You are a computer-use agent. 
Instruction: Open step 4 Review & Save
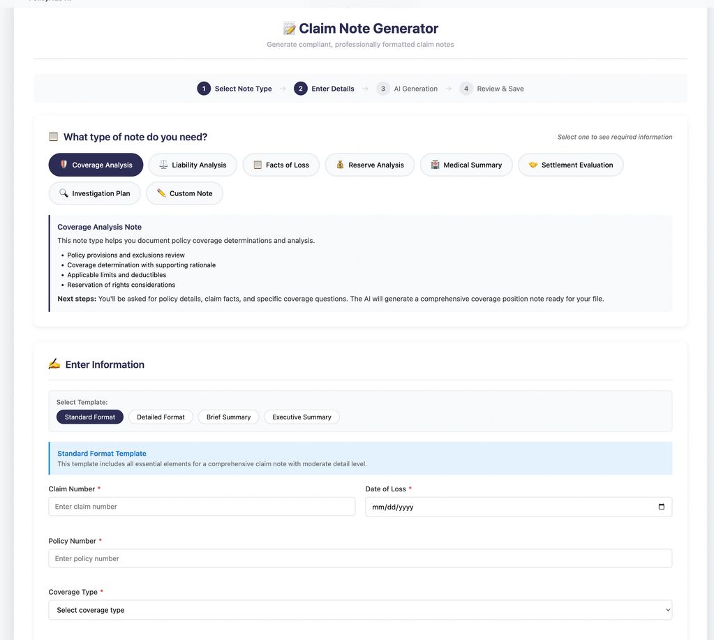point(492,89)
